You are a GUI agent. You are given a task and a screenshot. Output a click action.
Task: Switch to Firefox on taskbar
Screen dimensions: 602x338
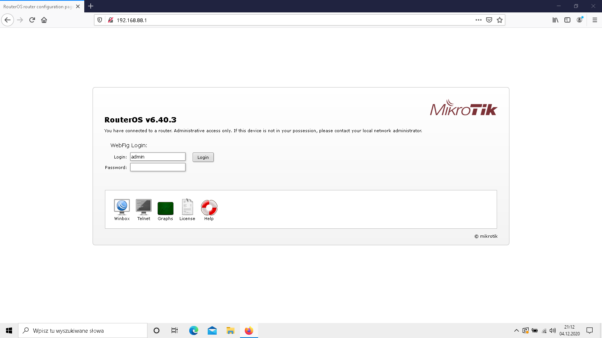(249, 330)
